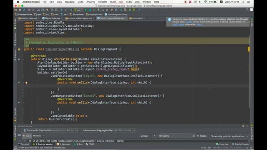Viewport: 267px width, 150px height.
Task: Click the macOS Spotlight search icon
Action: 243,2
